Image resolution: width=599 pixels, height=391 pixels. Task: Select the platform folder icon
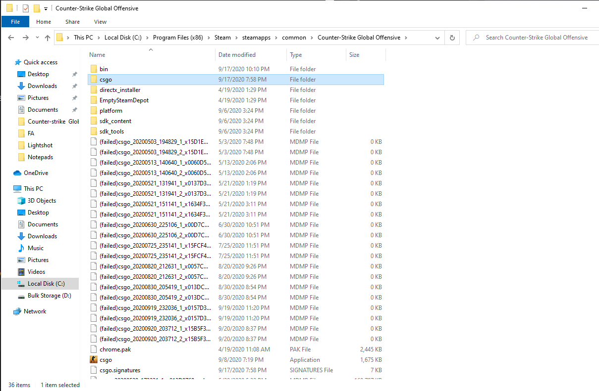(x=94, y=111)
